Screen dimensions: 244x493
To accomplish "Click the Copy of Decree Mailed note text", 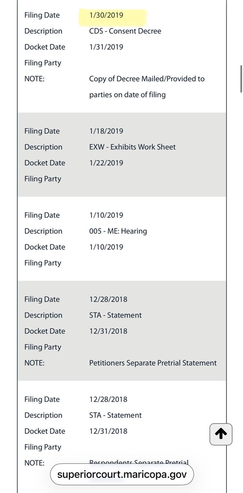I will click(147, 87).
